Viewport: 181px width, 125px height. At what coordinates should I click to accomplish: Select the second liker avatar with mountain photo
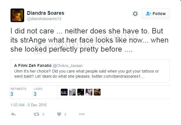72,92
